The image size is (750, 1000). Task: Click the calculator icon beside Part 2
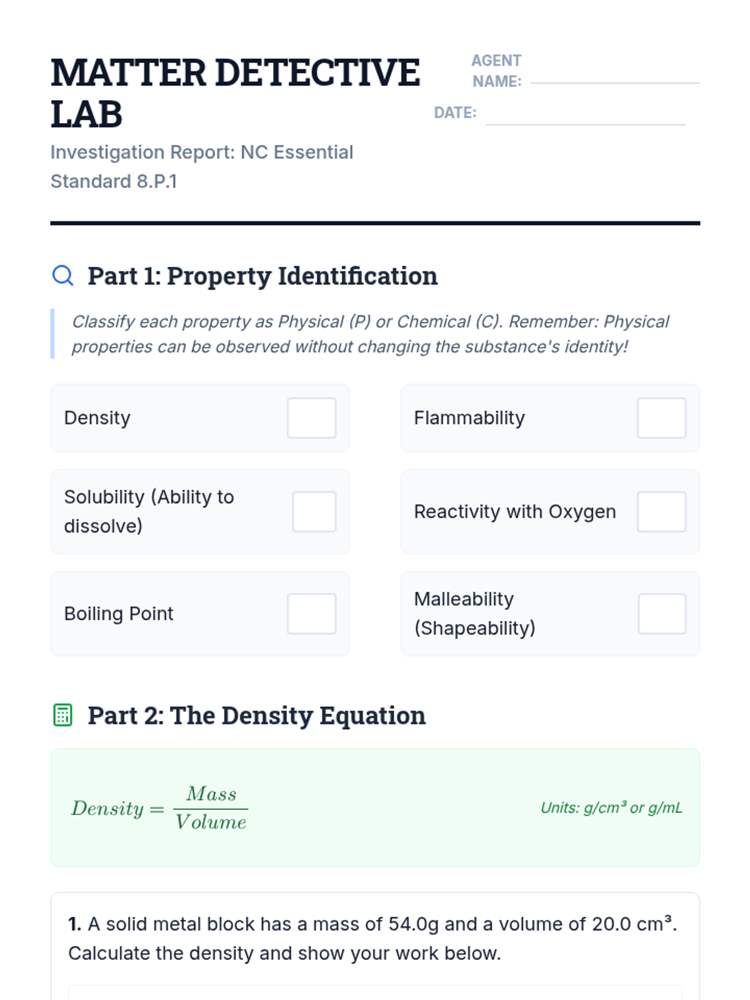pos(62,715)
